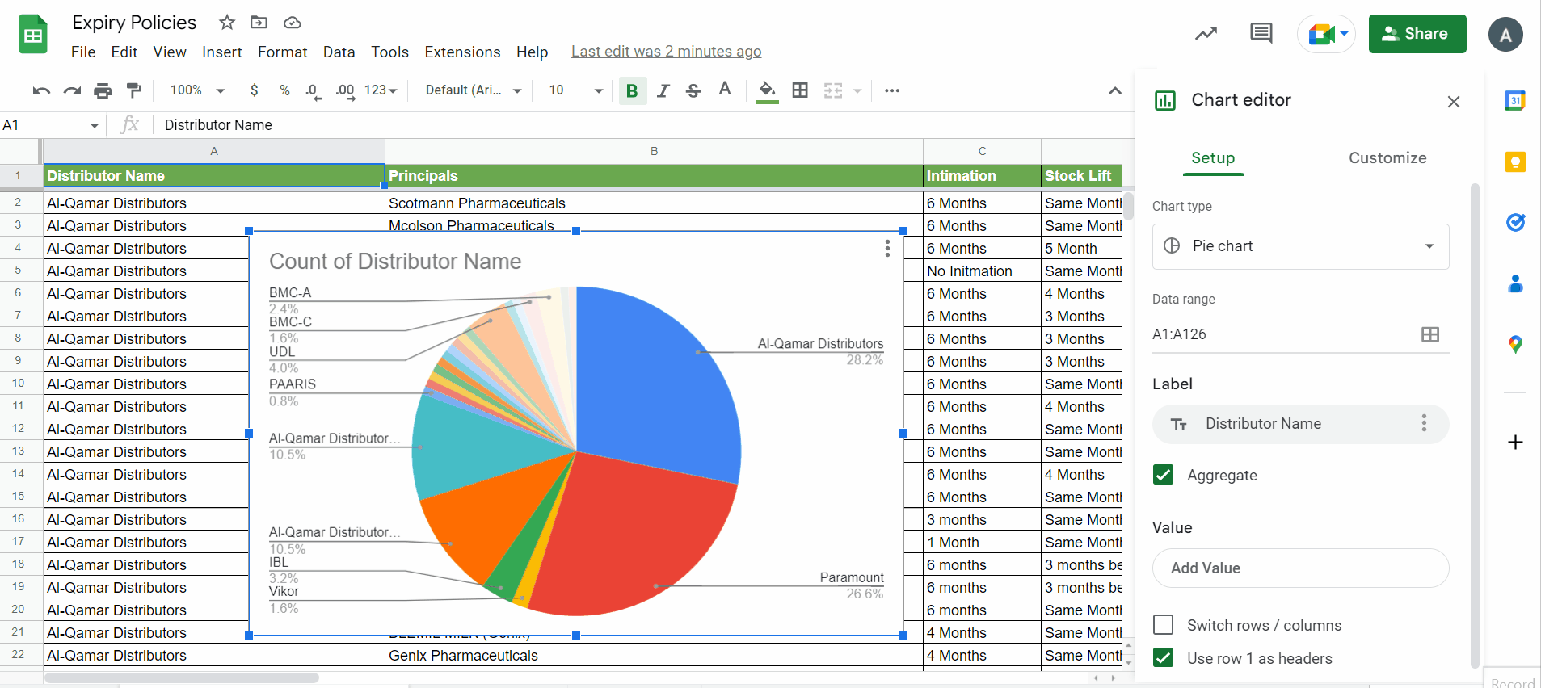Open the Extensions menu
Viewport: 1541px width, 688px height.
click(462, 52)
